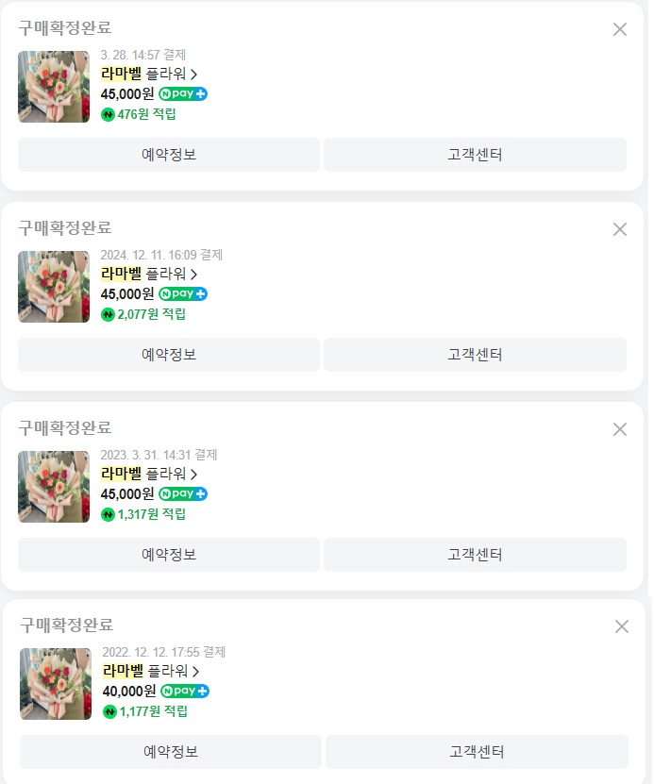Open 라마벨 플라워 from the 3. 28. order
The width and height of the screenshot is (654, 784).
(149, 74)
